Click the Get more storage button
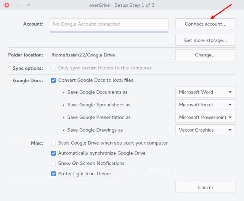This screenshot has width=244, height=201. 205,40
